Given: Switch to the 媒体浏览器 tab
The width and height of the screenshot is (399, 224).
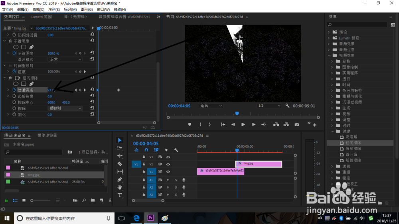Looking at the screenshot, I should point(47,136).
